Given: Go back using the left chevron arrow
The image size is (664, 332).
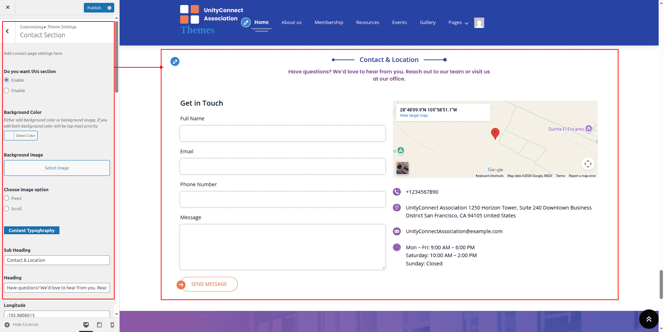Looking at the screenshot, I should [8, 32].
